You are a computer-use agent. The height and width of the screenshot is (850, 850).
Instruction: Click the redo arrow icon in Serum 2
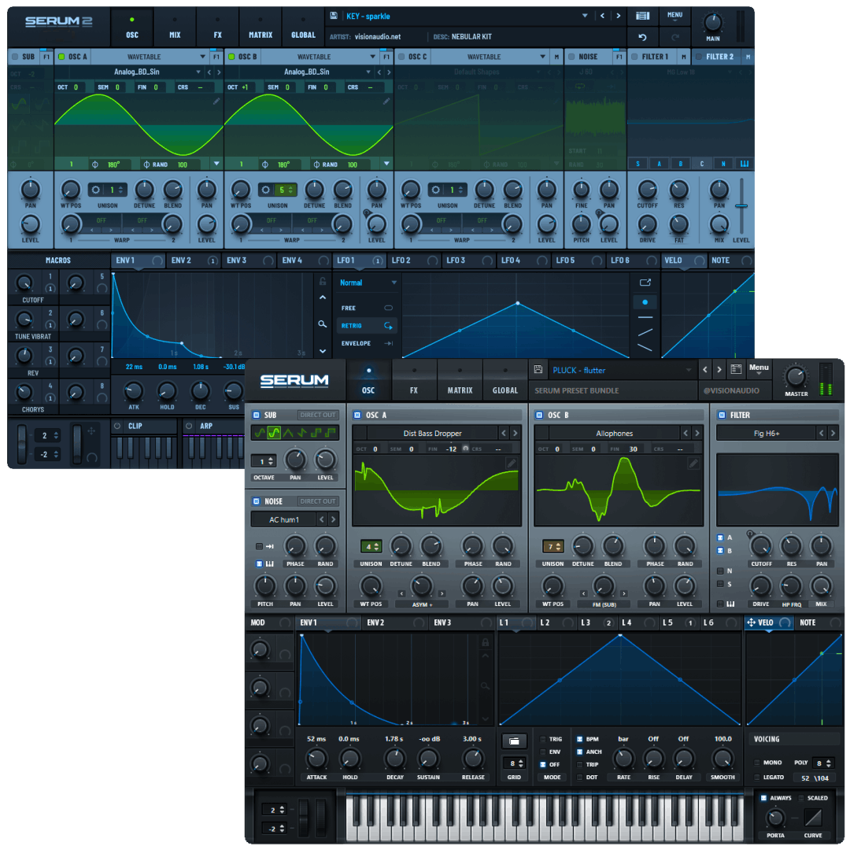[x=675, y=37]
